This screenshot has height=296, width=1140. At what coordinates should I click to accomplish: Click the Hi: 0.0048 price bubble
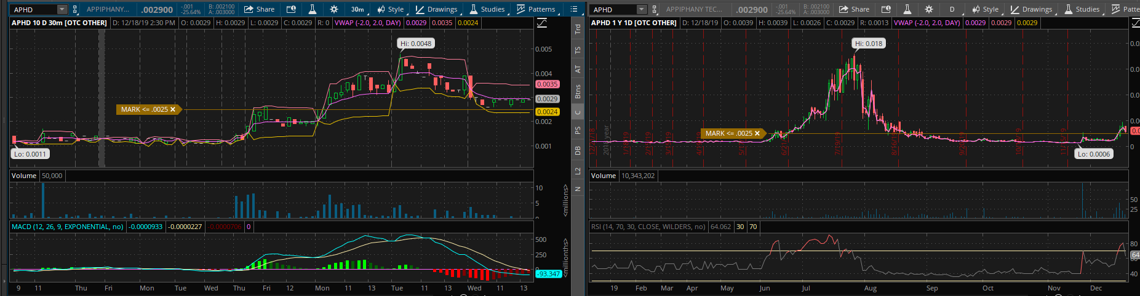(416, 44)
